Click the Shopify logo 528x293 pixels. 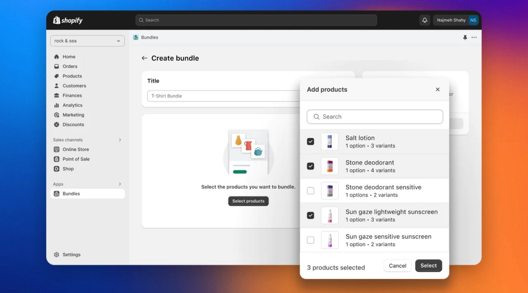68,20
